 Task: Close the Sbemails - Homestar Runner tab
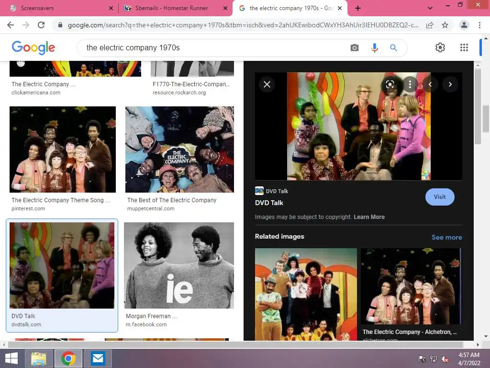[225, 8]
